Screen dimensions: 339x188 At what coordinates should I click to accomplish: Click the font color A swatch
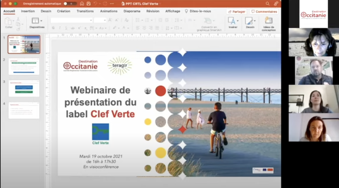[124, 28]
